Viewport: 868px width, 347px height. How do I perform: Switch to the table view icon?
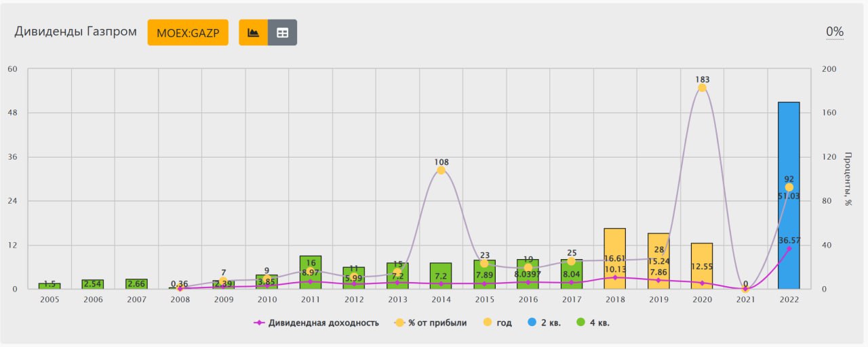282,32
